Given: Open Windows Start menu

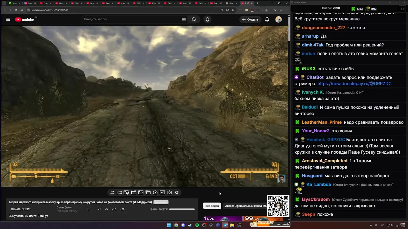Looking at the screenshot, I should [x=169, y=226].
